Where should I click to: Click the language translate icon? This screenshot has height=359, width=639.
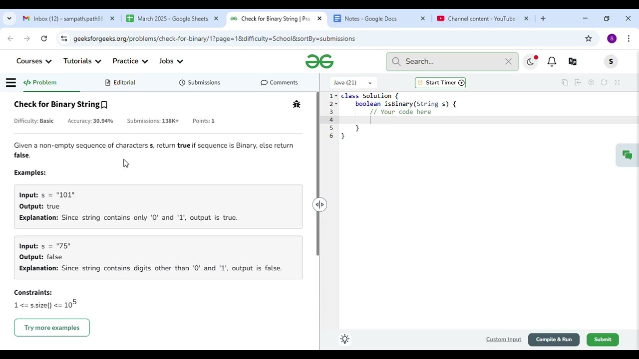[x=573, y=61]
